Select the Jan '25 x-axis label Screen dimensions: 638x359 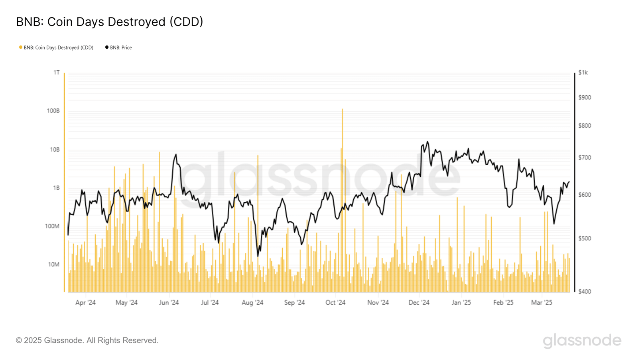461,302
